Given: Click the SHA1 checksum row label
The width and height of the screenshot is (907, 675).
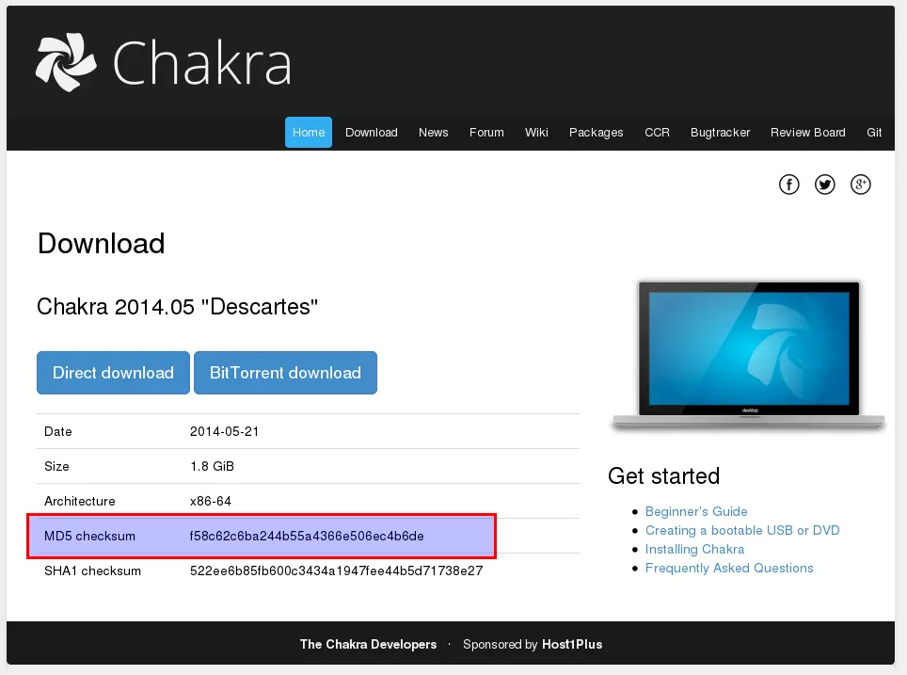Looking at the screenshot, I should coord(92,571).
